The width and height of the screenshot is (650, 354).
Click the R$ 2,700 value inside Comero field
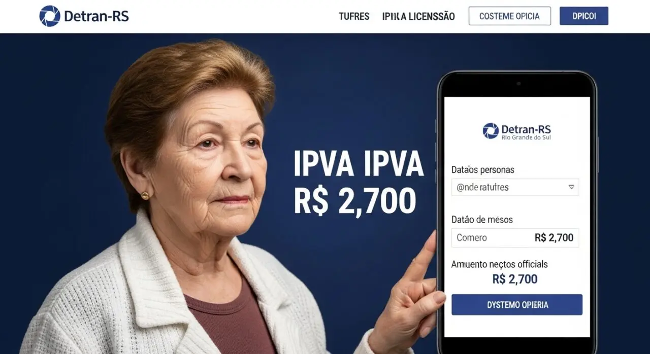(554, 237)
